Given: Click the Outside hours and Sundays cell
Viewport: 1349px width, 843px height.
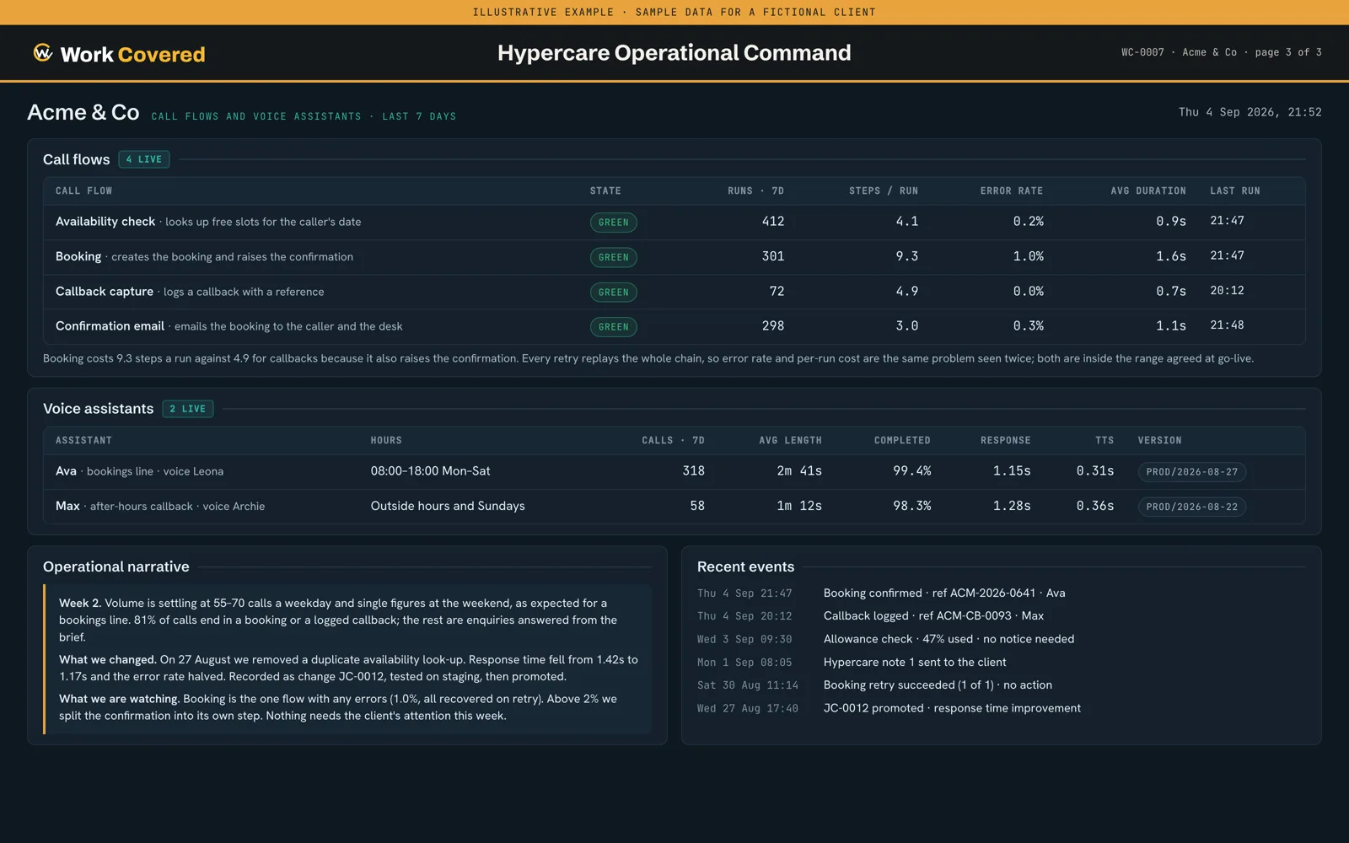Looking at the screenshot, I should 448,506.
